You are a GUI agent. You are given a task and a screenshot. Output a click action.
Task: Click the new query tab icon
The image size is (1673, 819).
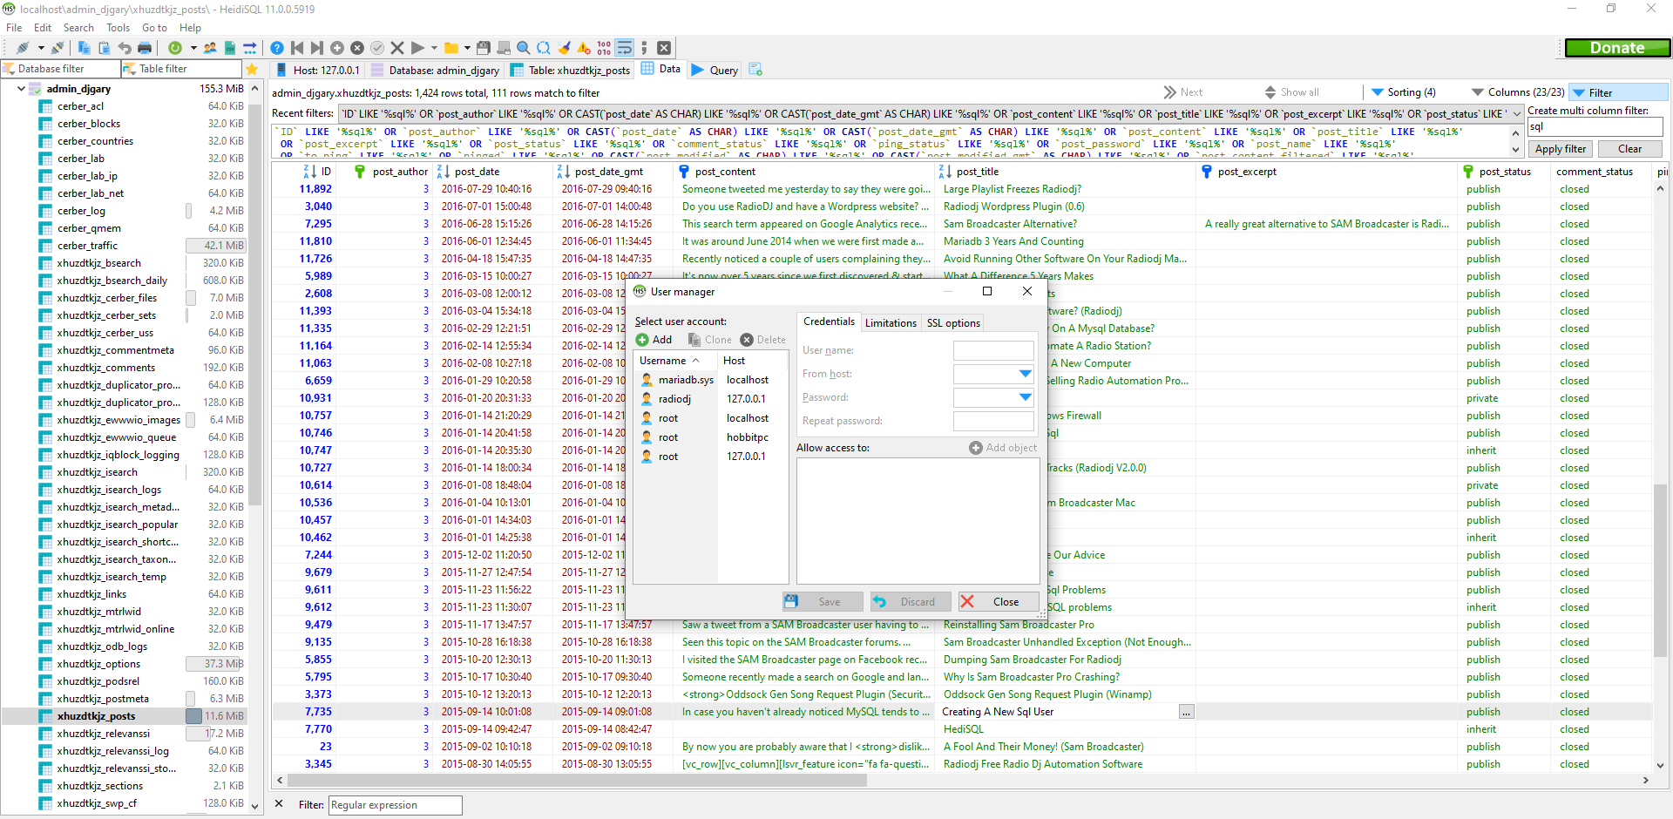pyautogui.click(x=755, y=69)
